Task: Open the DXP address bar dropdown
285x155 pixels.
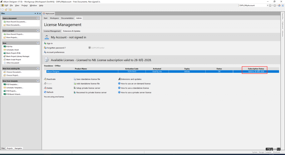Action: 267,5
